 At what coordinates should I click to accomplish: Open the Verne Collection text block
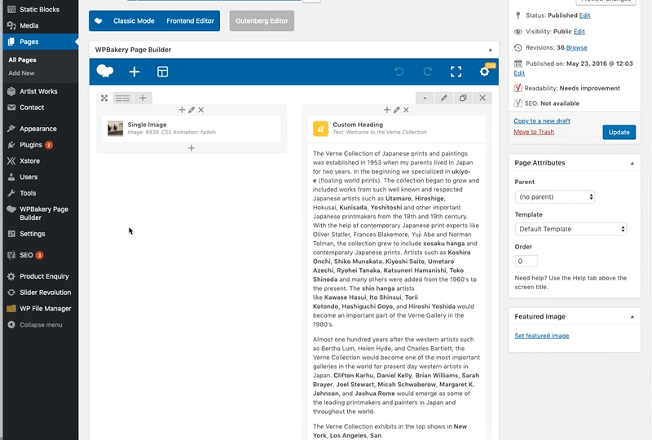pyautogui.click(x=396, y=293)
